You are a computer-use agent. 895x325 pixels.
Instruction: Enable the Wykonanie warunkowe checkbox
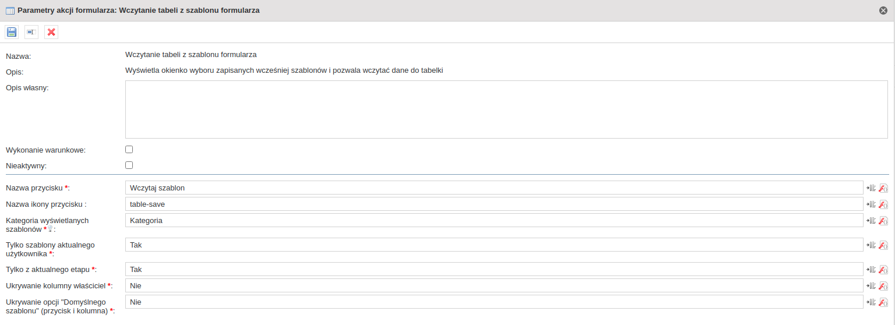coord(129,150)
